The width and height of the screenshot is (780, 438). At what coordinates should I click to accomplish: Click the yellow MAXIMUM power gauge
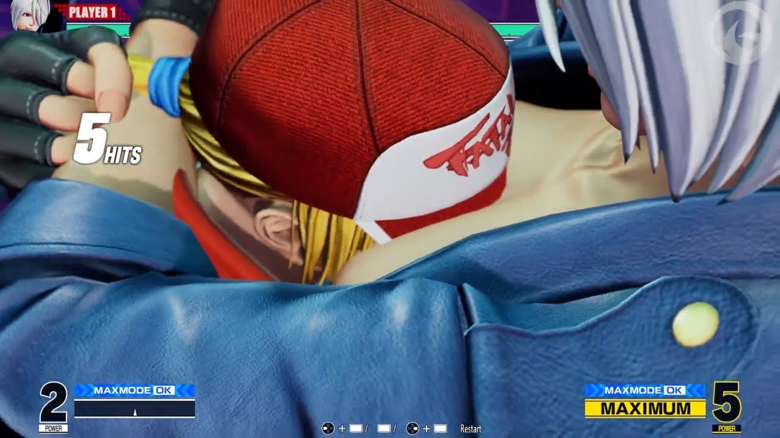[x=645, y=409]
